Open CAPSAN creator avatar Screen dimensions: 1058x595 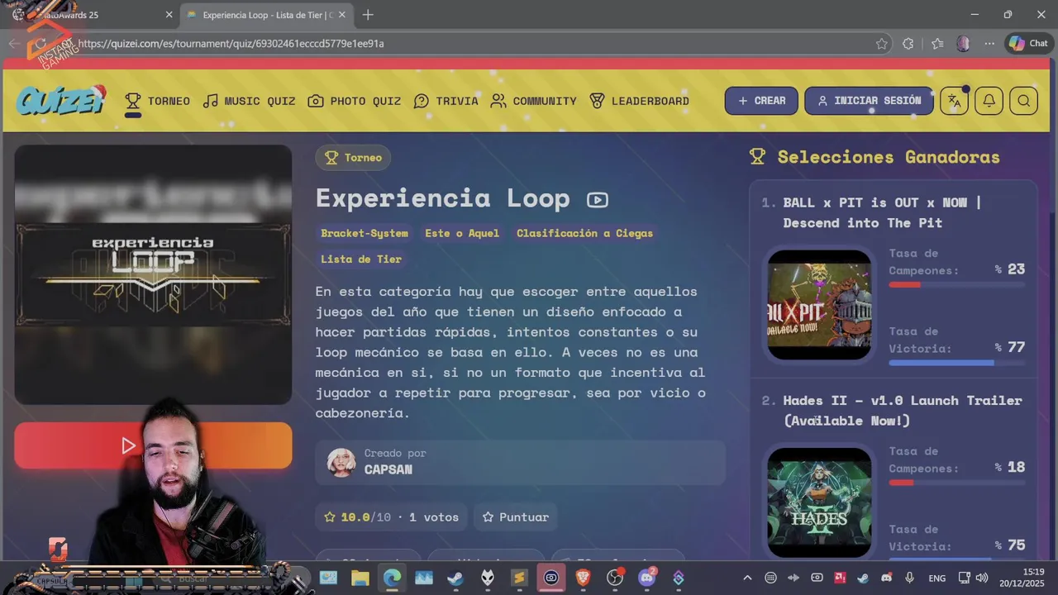coord(341,463)
